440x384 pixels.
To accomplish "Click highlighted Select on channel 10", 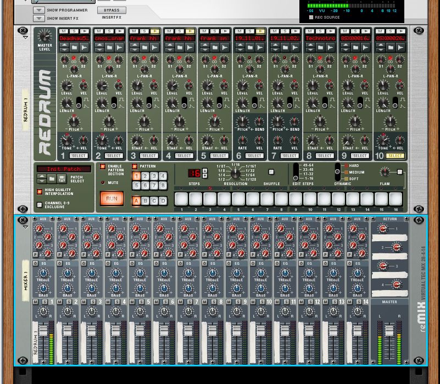I will click(395, 155).
